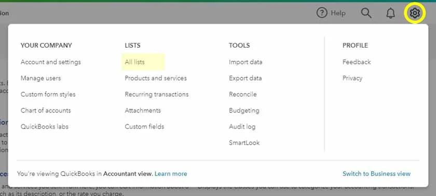Open Custom form styles
Viewport: 436px width, 196px height.
[x=48, y=94]
